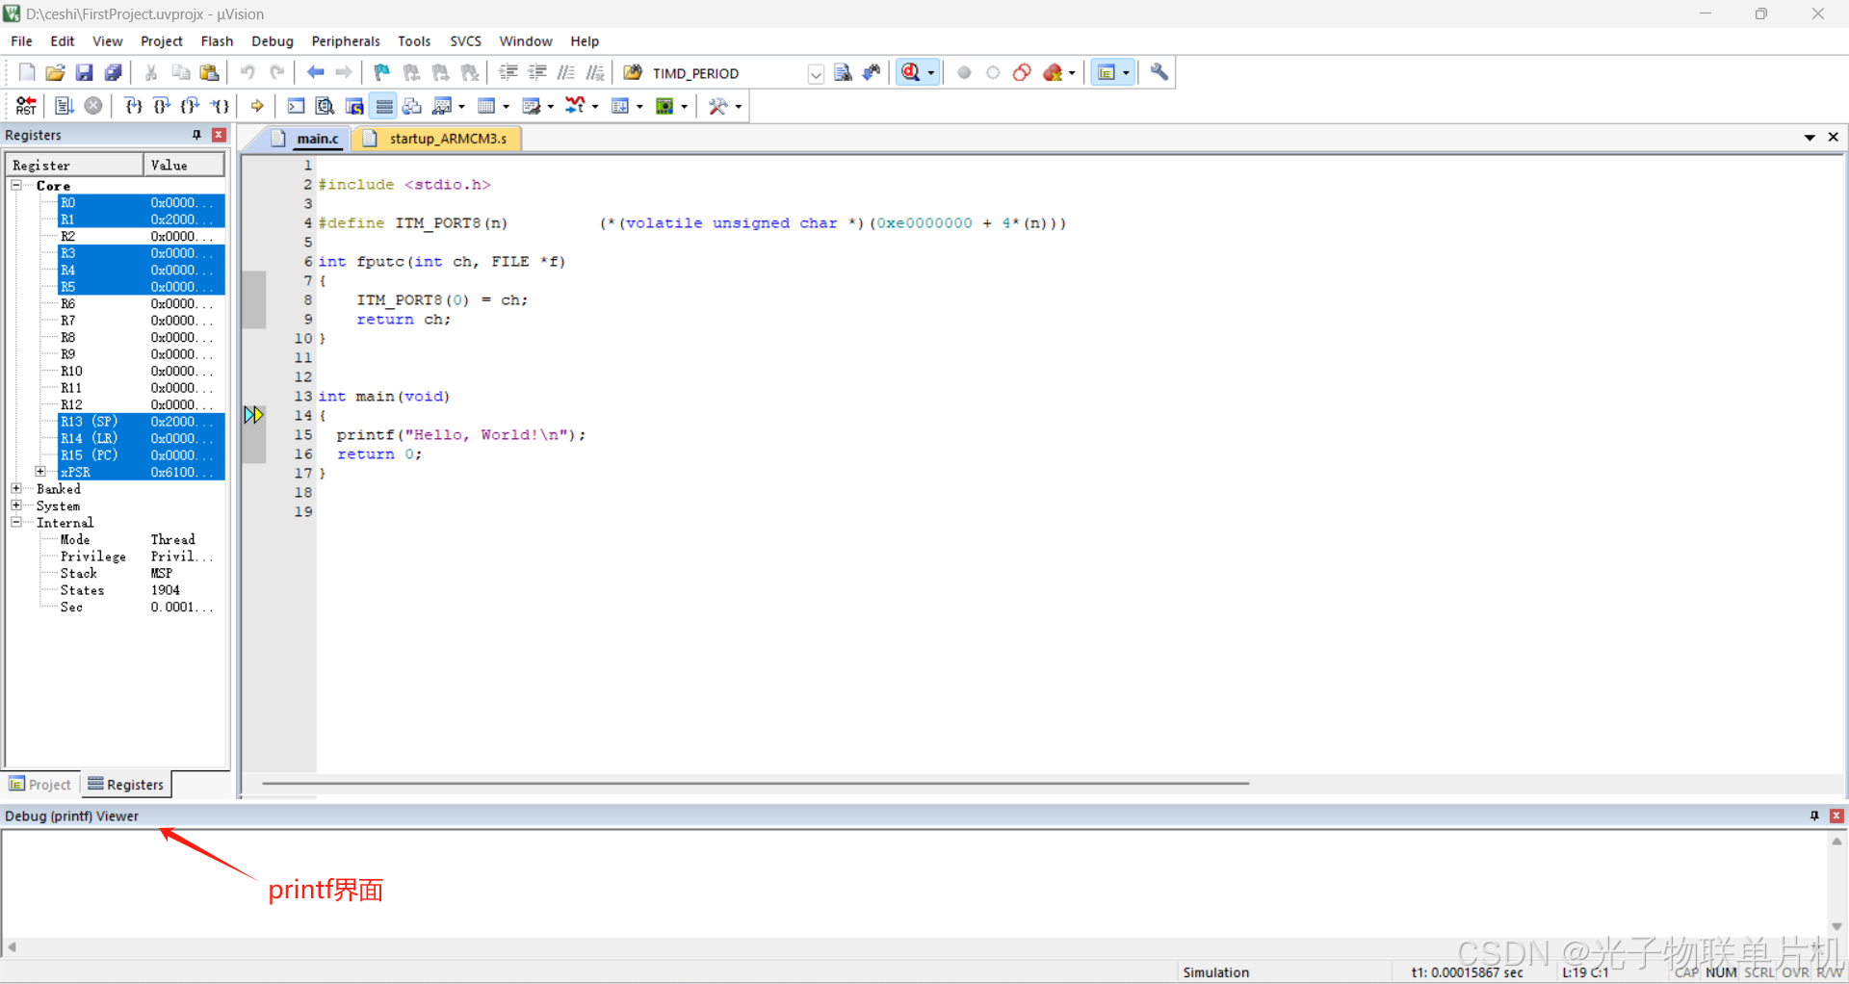The image size is (1849, 984).
Task: Select the R13 (SP) register row
Action: coord(142,422)
